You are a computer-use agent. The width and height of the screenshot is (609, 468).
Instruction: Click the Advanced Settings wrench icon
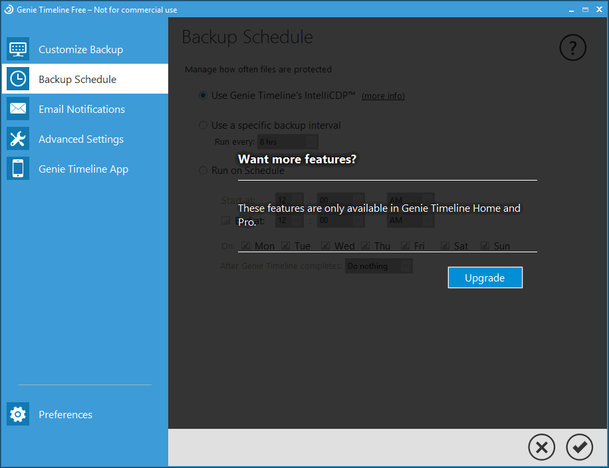(18, 139)
